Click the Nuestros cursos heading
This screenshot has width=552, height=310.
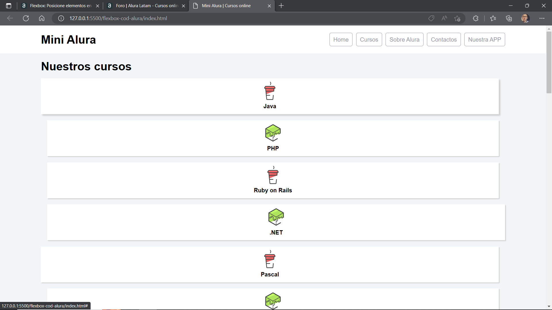pyautogui.click(x=86, y=66)
